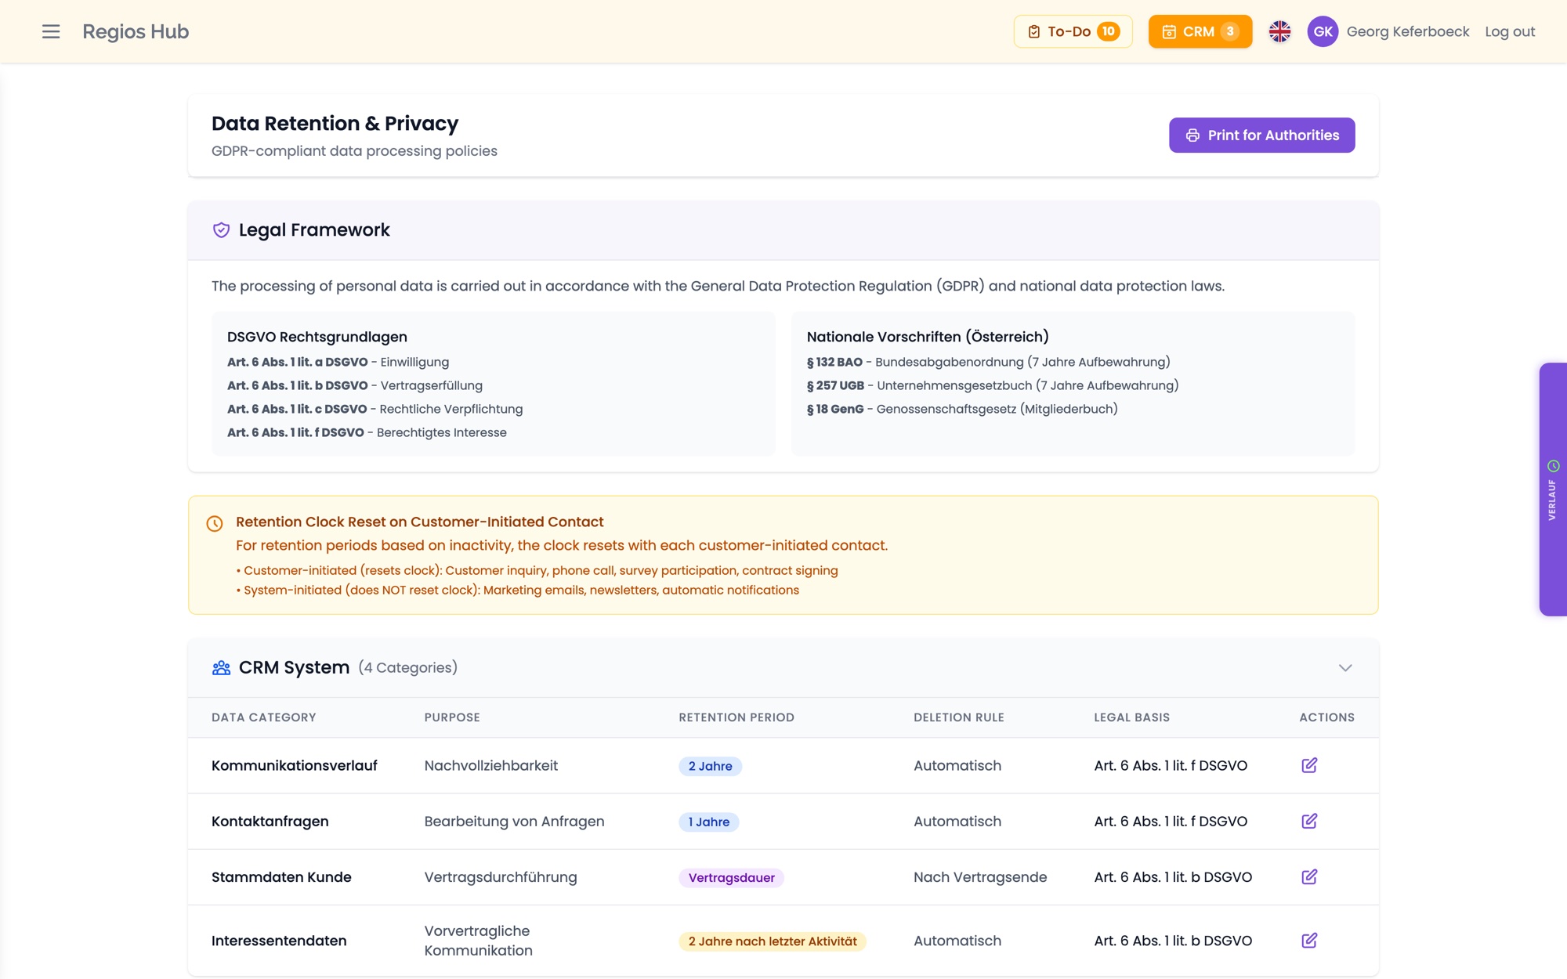
Task: Click '§ 18 GenG' regulation entry
Action: tap(962, 409)
